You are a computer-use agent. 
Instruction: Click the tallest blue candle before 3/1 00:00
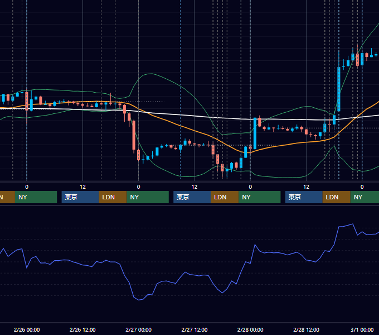[x=339, y=89]
